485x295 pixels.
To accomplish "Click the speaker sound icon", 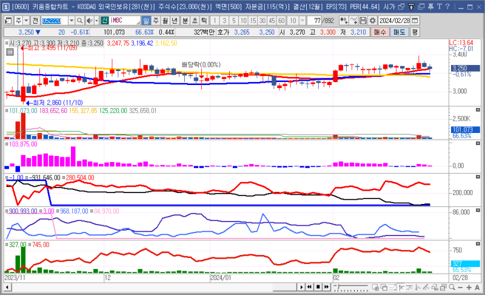I will (x=89, y=20).
